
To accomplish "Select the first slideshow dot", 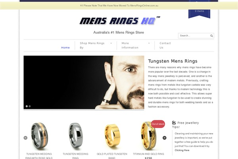I will pyautogui.click(x=27, y=106).
